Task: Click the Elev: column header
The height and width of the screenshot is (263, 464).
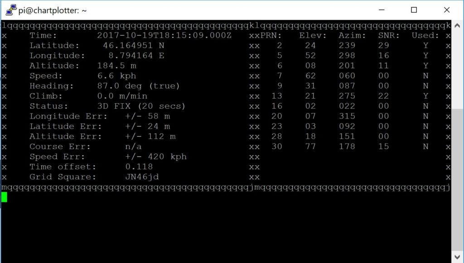Action: 313,35
